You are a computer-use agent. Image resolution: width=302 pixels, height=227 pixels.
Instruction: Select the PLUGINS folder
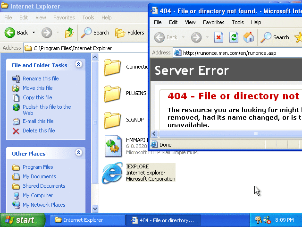(112, 94)
